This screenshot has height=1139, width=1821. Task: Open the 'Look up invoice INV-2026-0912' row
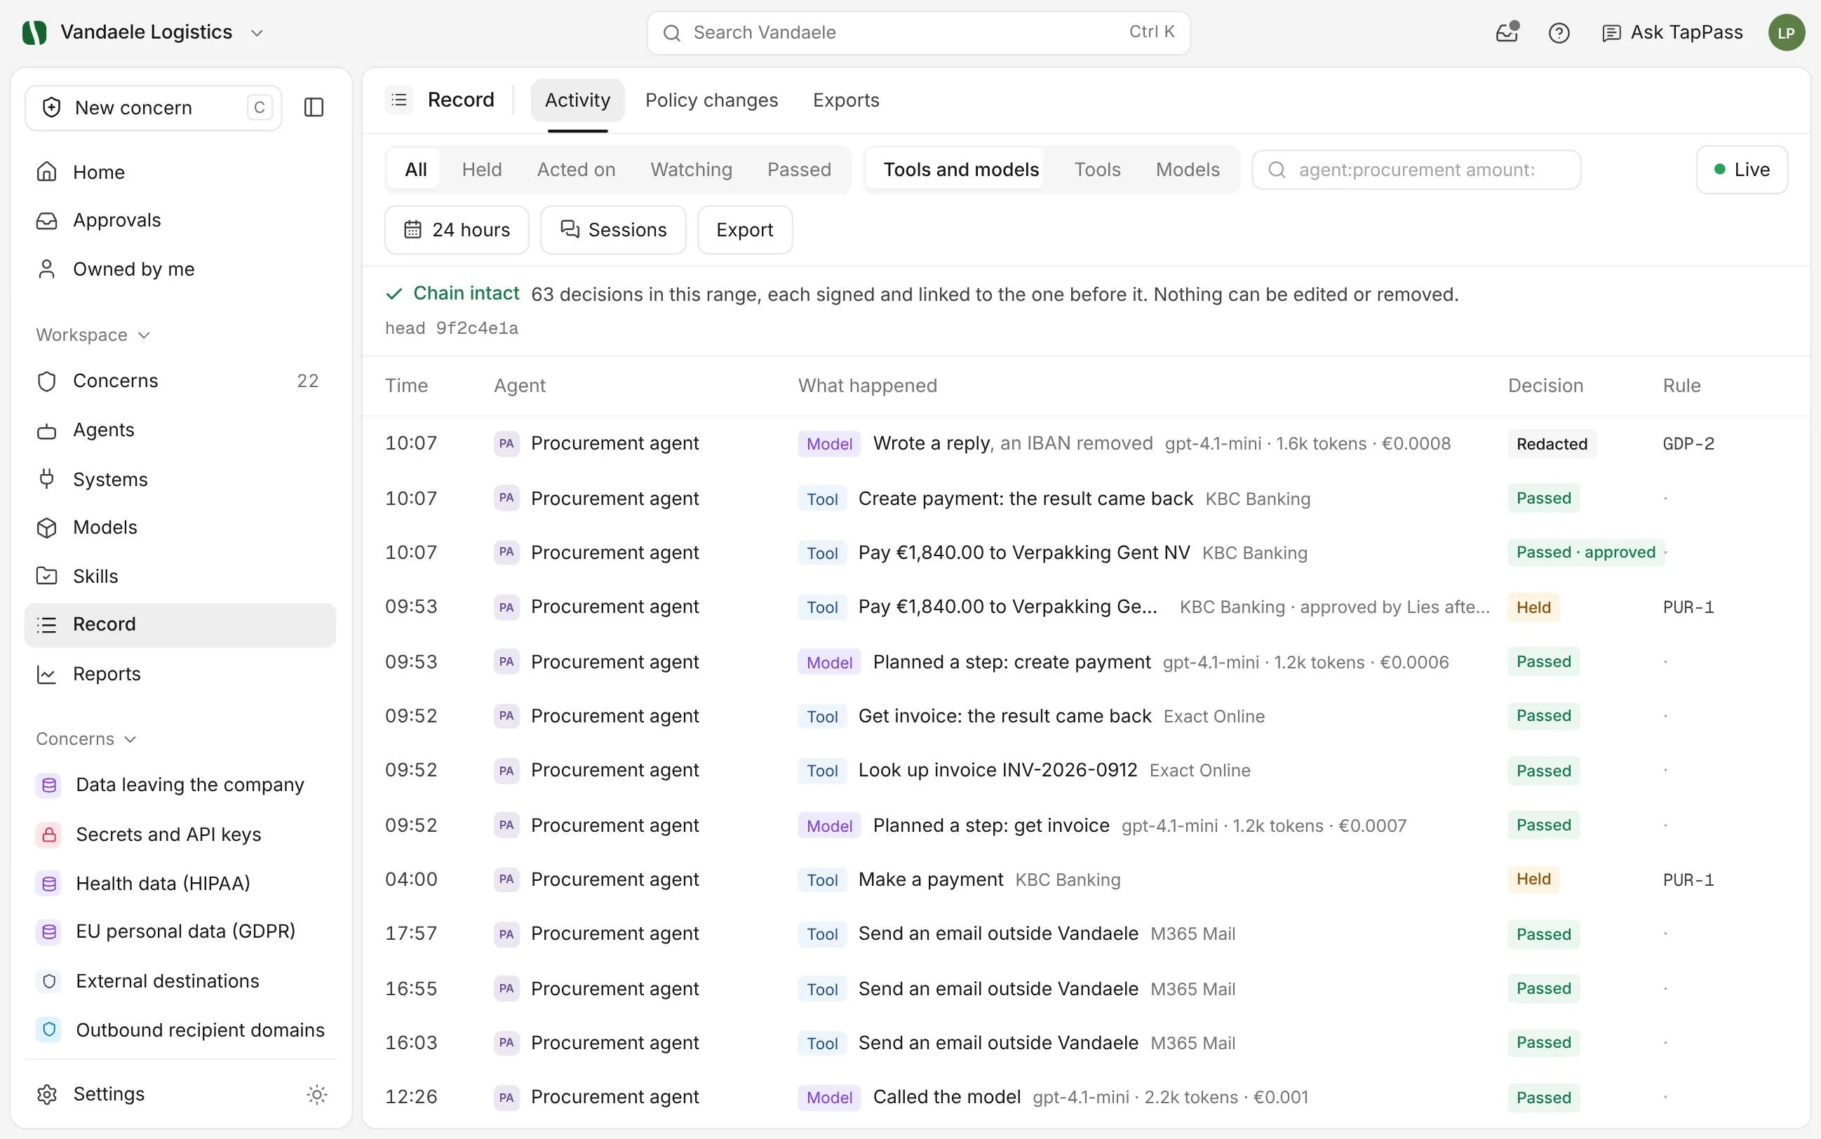pos(1085,770)
